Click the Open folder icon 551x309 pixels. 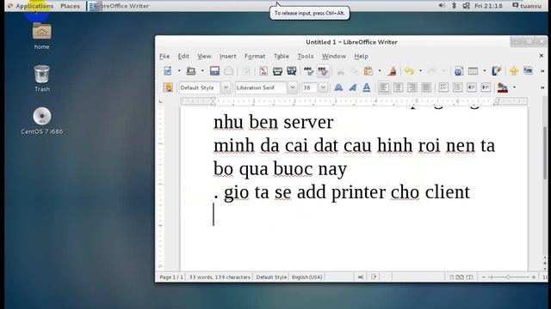pos(191,70)
